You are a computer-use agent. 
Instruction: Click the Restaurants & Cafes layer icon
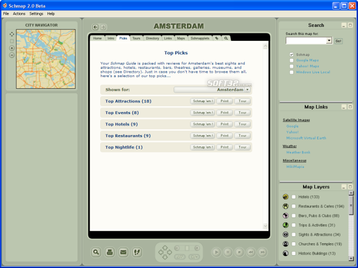point(285,206)
